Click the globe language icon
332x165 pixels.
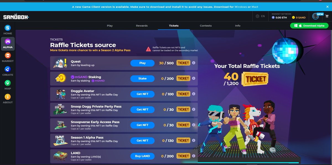point(258,16)
